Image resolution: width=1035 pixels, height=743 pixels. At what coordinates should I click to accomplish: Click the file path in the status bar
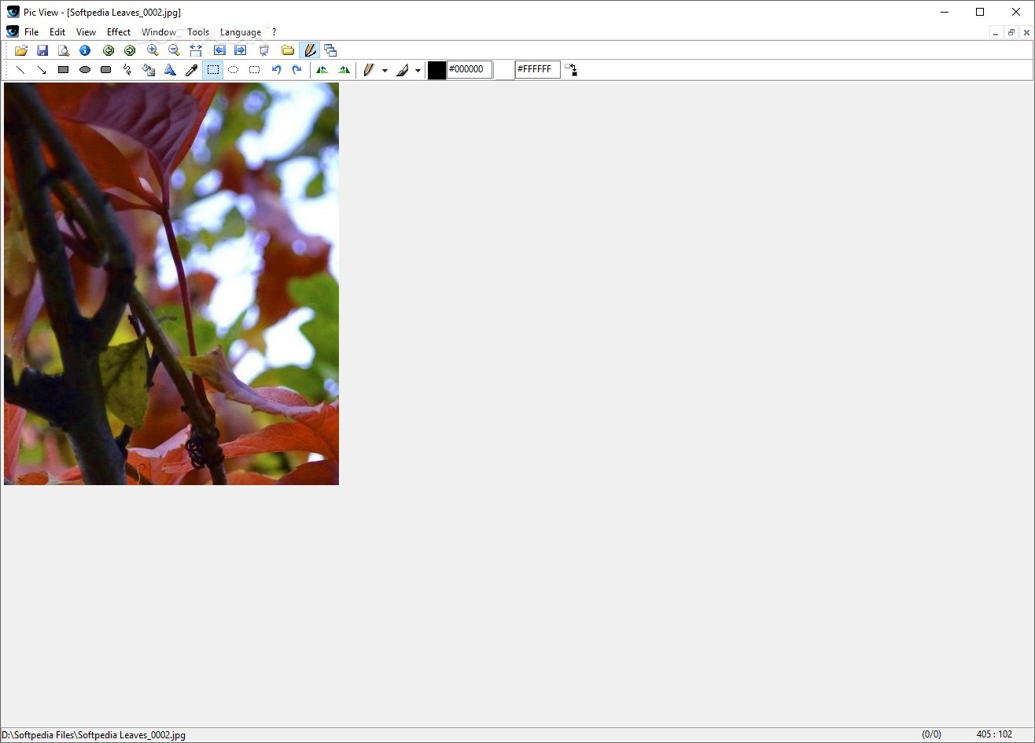[x=94, y=735]
